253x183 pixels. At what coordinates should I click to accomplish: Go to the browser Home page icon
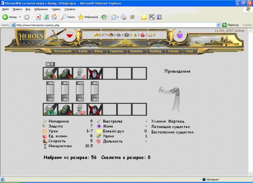click(54, 17)
